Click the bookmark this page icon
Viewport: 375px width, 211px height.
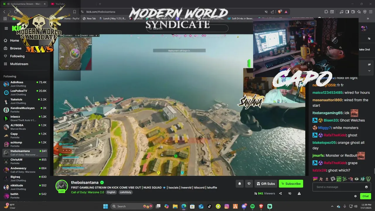74,12
